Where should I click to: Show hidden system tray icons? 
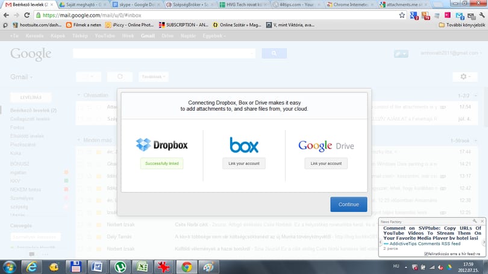coord(406,267)
